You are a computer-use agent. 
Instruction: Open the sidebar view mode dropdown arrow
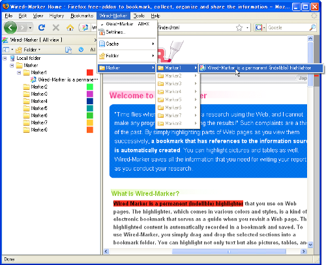(12, 49)
